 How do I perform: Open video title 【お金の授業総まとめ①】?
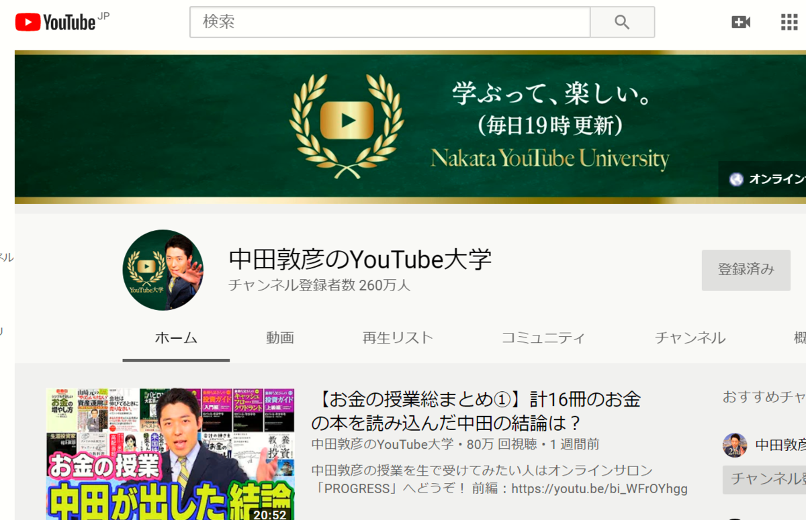(476, 411)
